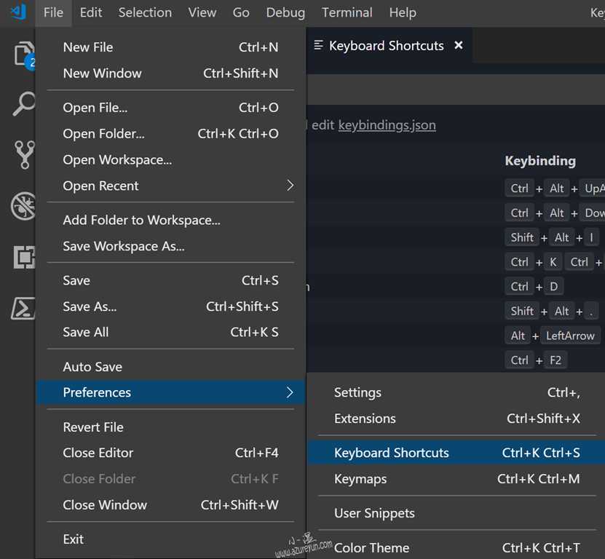
Task: Select Save Workspace As...
Action: pos(170,246)
